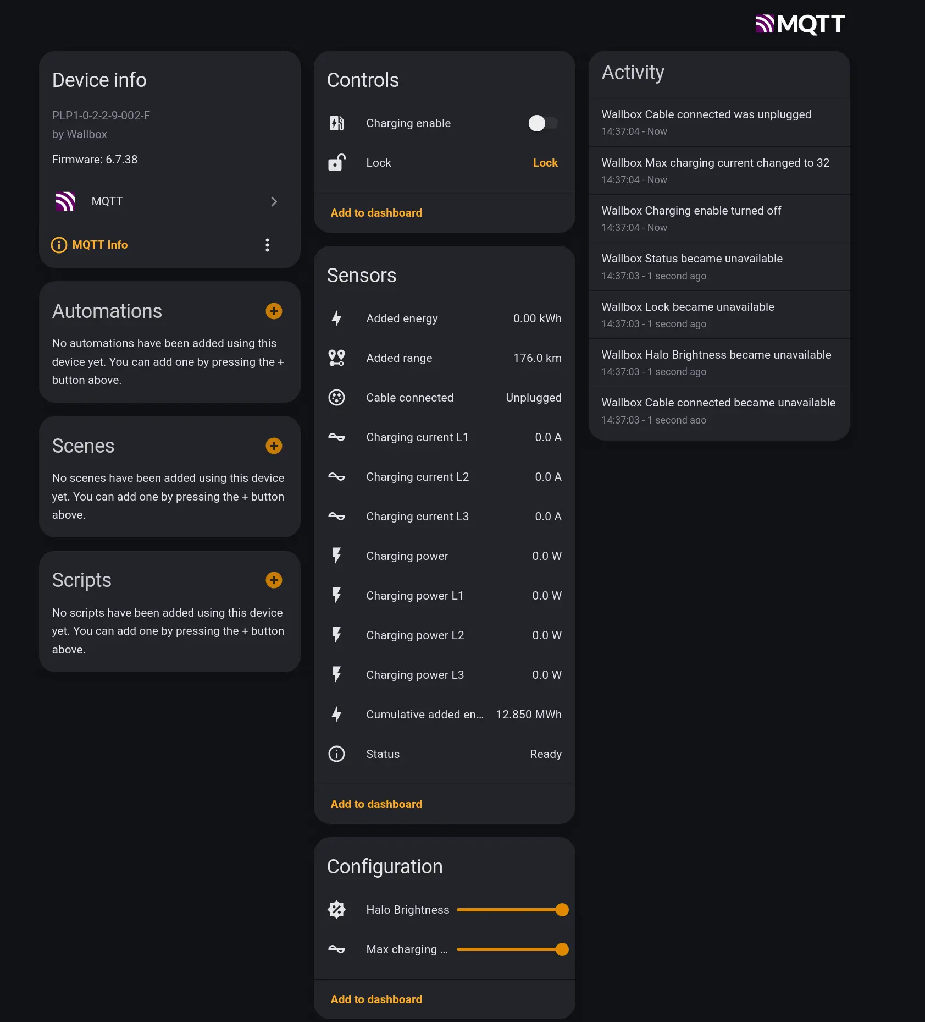Click the MQTT Info circle icon
The height and width of the screenshot is (1022, 925).
coord(59,245)
